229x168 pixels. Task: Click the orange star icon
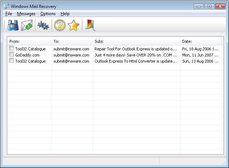coord(74,25)
